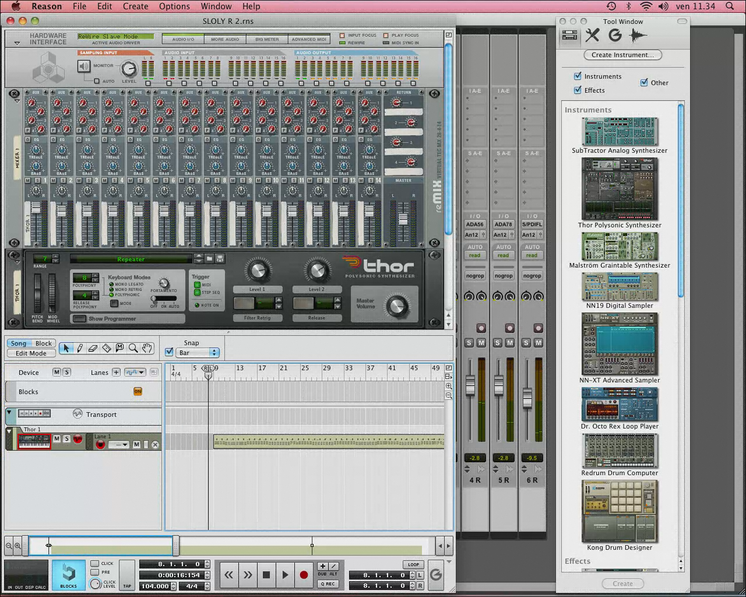746x597 pixels.
Task: Click the Blocks button in transport panel
Action: (68, 575)
